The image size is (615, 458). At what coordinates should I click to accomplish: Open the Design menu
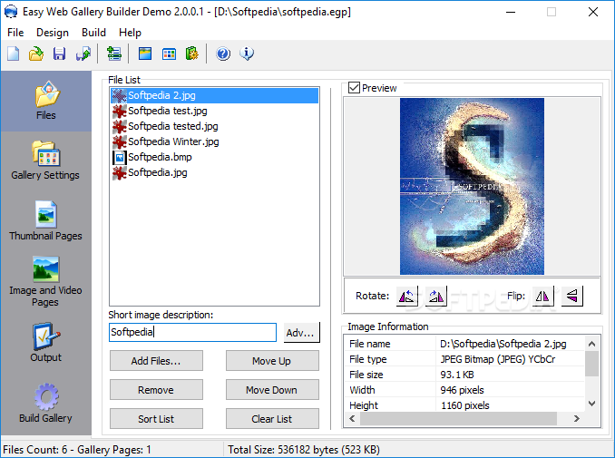pyautogui.click(x=53, y=33)
